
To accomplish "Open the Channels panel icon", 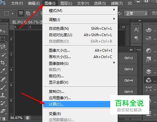I will (148, 80).
